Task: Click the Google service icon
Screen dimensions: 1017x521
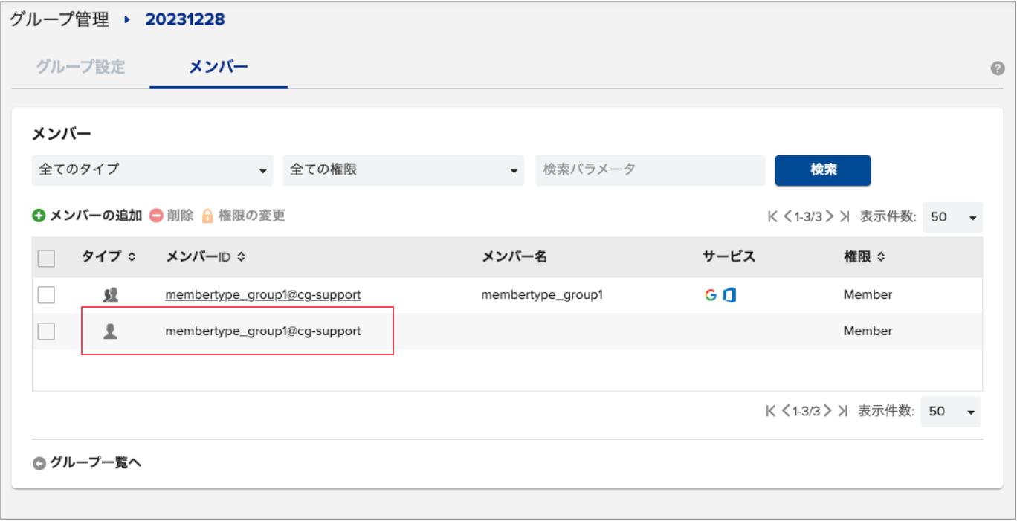Action: (711, 295)
